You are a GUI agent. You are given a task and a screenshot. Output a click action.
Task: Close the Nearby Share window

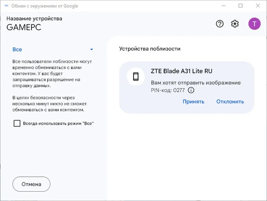[258, 6]
